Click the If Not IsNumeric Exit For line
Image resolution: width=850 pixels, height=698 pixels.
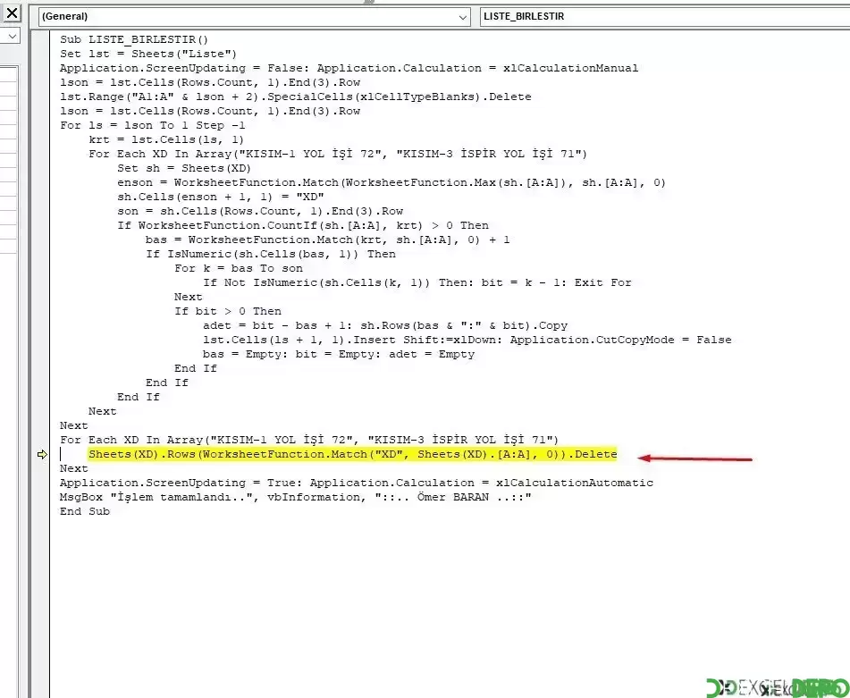pyautogui.click(x=417, y=283)
